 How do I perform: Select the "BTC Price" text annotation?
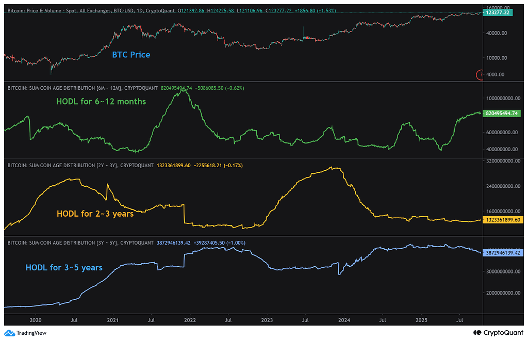click(x=131, y=54)
